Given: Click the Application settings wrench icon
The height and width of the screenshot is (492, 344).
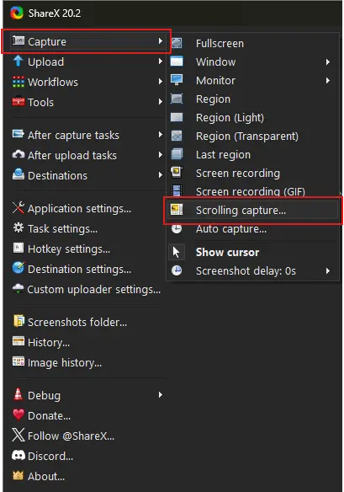Looking at the screenshot, I should coord(19,207).
